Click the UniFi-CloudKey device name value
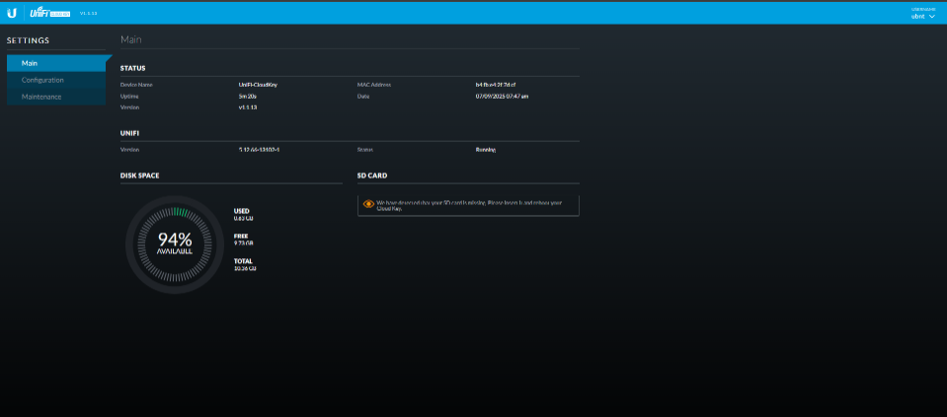Viewport: 947px width, 417px height. (258, 85)
